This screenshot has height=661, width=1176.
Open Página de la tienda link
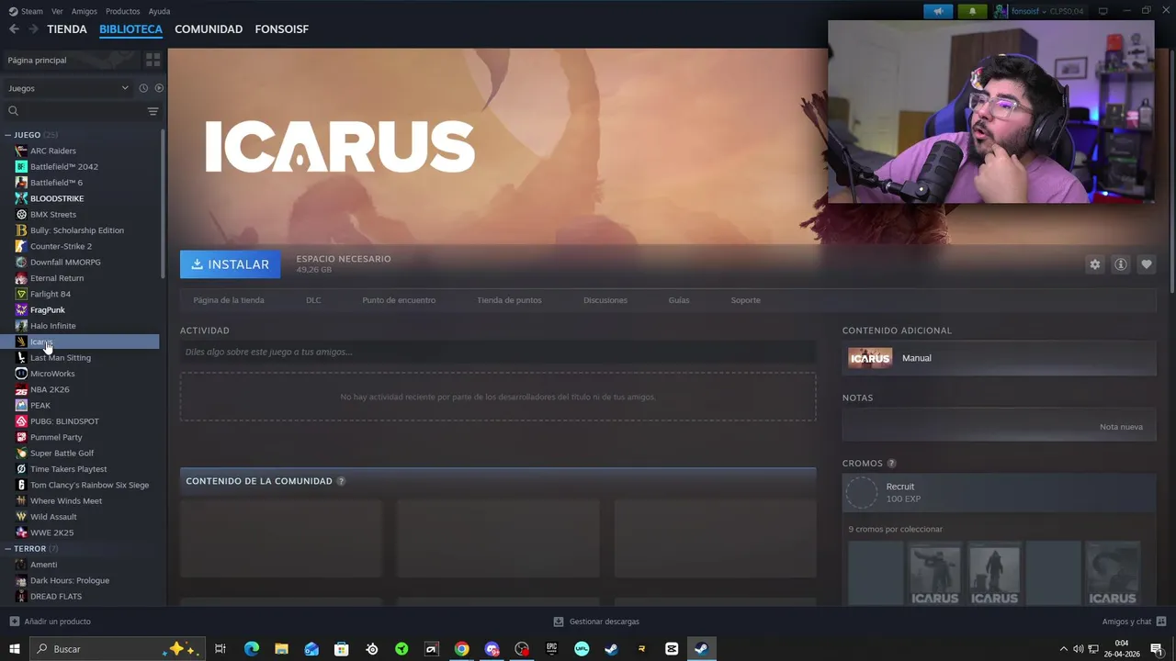coord(229,300)
